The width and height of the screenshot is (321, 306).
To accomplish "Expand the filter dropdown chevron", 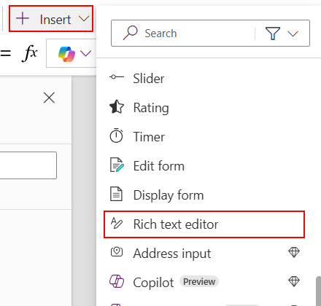I will point(293,34).
